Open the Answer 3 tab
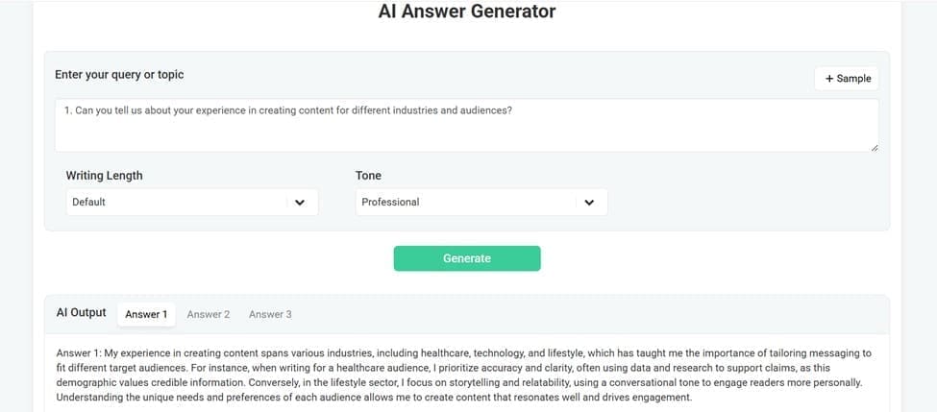The image size is (937, 412). [270, 314]
